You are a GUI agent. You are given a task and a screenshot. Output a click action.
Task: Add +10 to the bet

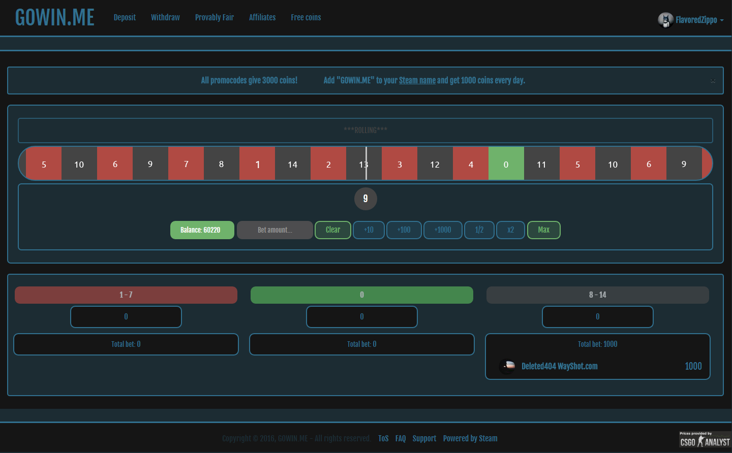point(369,230)
